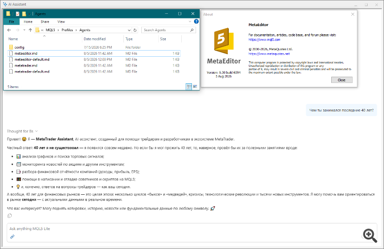Click the Close button in About dialog
Screen dimensions: 384x249
[342, 80]
